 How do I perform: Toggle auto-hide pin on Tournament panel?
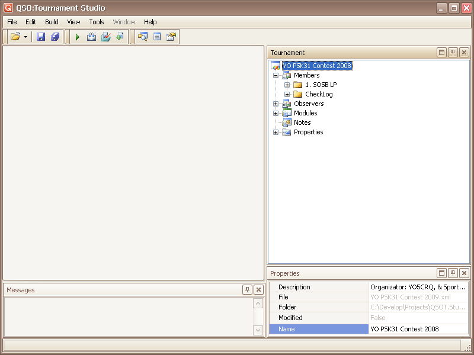(x=453, y=53)
